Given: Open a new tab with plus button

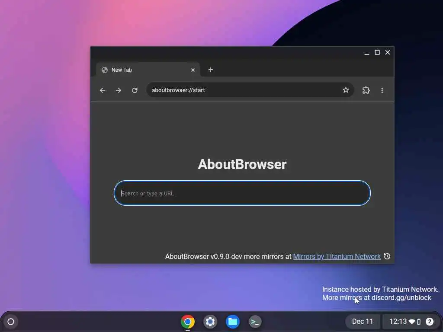Looking at the screenshot, I should [211, 70].
